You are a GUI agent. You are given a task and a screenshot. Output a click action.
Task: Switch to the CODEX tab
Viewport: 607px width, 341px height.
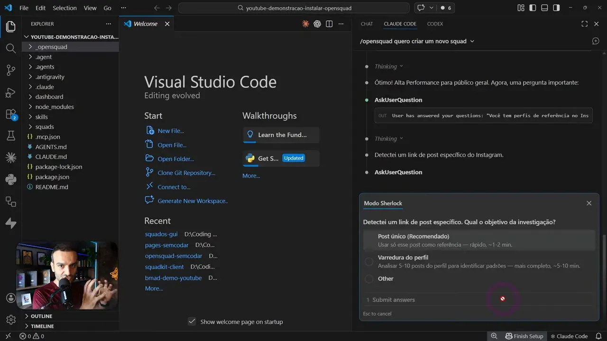tap(435, 24)
